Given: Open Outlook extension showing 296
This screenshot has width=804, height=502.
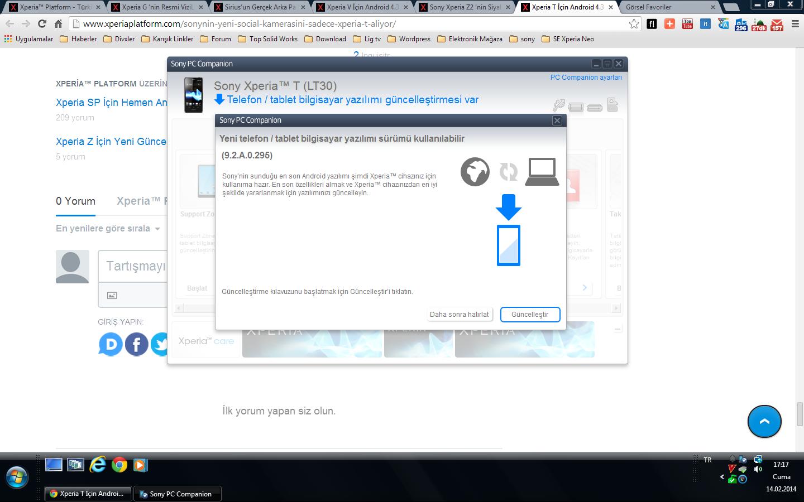Looking at the screenshot, I should (741, 25).
